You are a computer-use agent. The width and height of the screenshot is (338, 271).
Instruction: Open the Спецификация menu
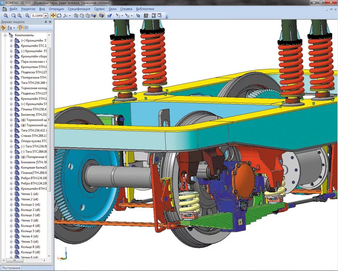pyautogui.click(x=79, y=9)
